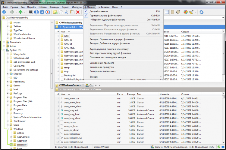Open the 'Вкладки' submenu

123,77
